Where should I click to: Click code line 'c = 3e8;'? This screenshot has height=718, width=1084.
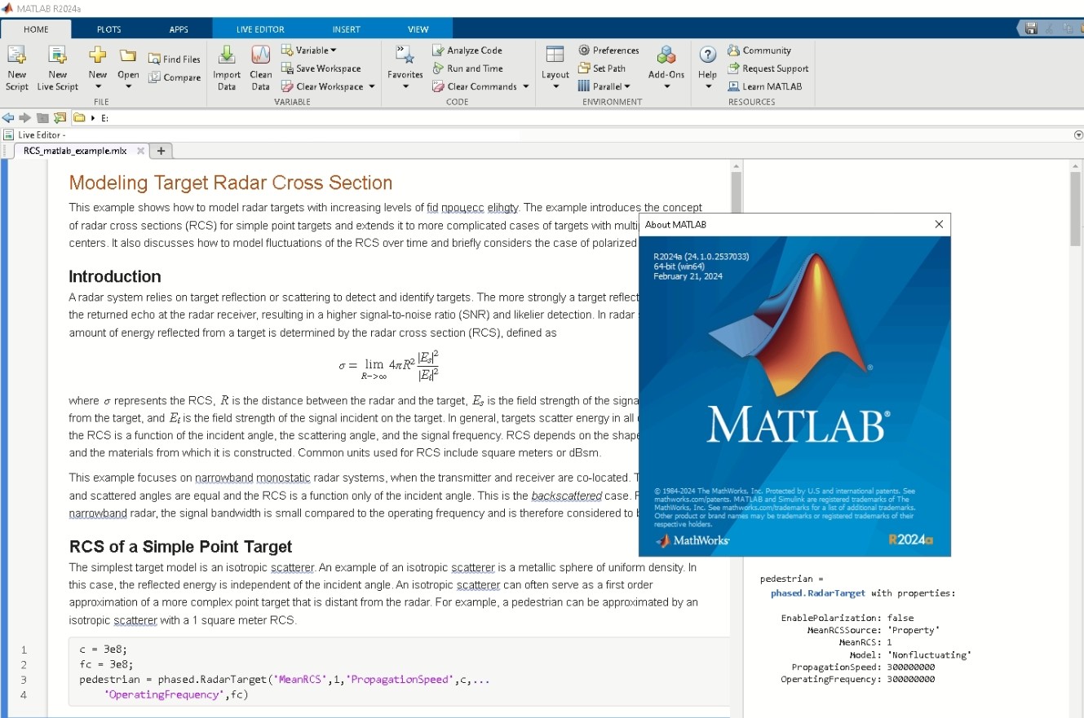(104, 650)
